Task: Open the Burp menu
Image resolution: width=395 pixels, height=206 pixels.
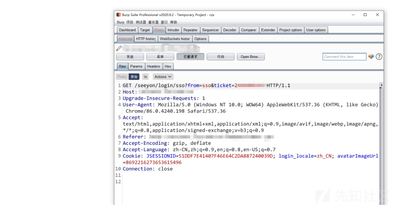Action: 120,22
